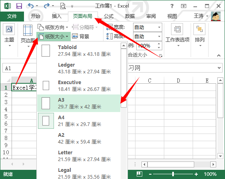Open the Margins (页边距) button
Image resolution: width=225 pixels, height=179 pixels.
point(28,36)
